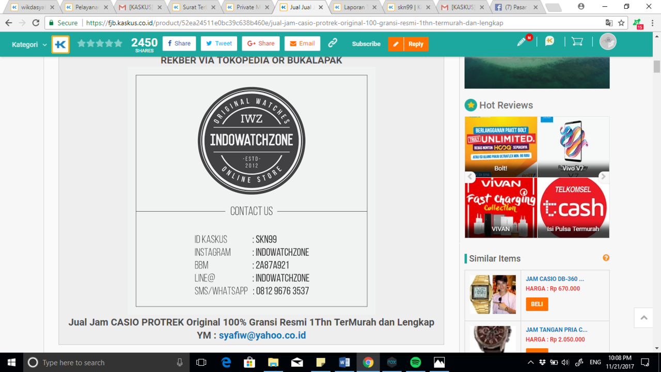Close the skn99 browser tab

[428, 7]
